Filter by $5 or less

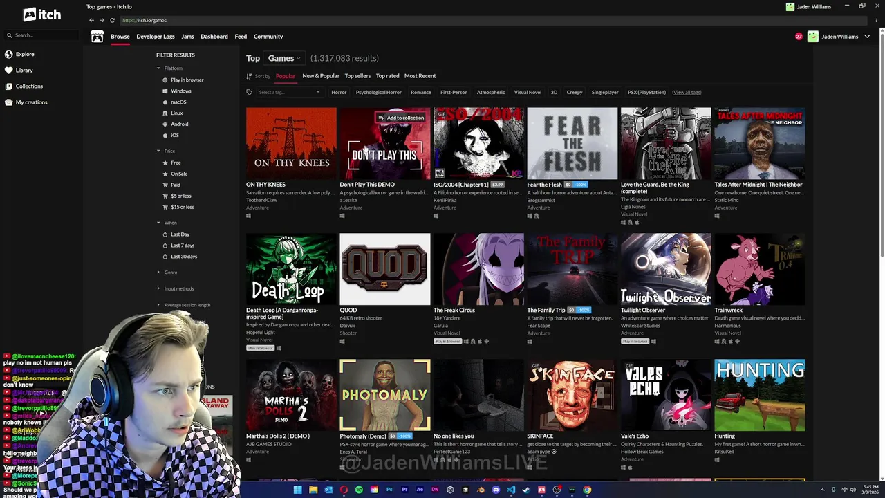click(x=176, y=196)
